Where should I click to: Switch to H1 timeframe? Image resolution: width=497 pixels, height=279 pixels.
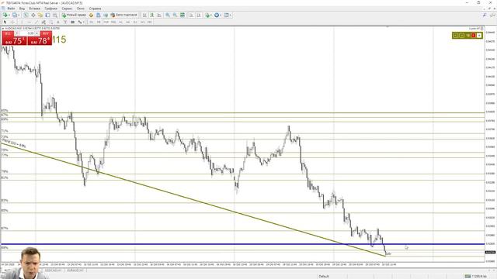pyautogui.click(x=120, y=22)
